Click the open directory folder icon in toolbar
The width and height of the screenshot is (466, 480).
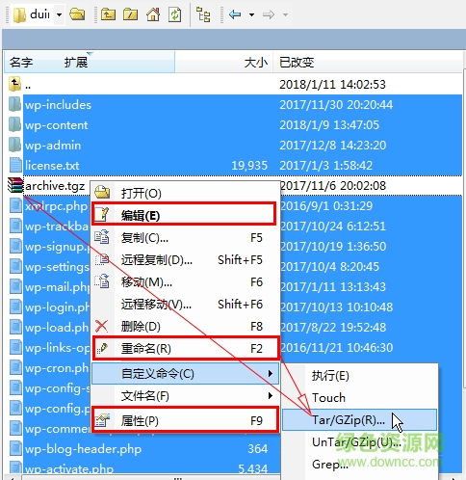pyautogui.click(x=77, y=14)
